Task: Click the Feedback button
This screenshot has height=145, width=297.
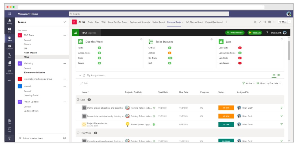Action: click(255, 33)
